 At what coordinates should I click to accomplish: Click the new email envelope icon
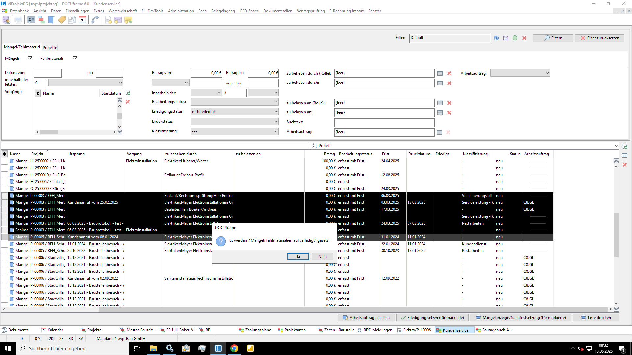click(x=118, y=20)
